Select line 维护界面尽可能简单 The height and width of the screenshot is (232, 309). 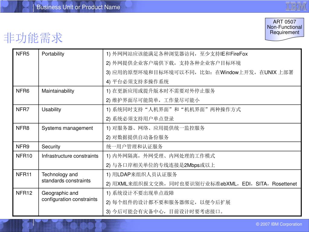point(153,100)
